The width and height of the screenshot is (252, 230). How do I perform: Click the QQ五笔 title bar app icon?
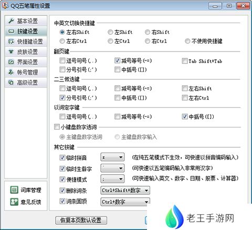pyautogui.click(x=5, y=6)
